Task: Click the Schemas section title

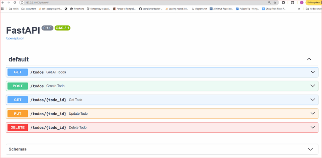Action: click(18, 149)
